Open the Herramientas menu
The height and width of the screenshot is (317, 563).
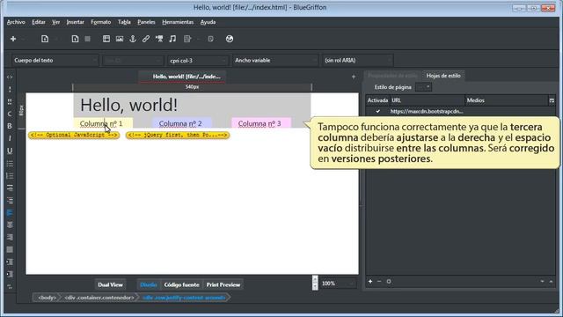click(x=178, y=22)
